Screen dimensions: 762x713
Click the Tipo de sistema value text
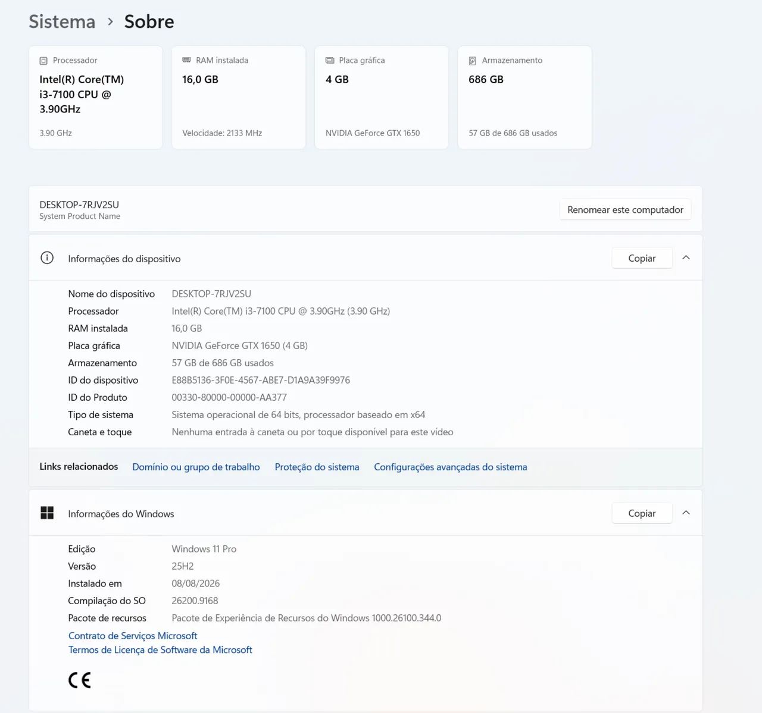coord(298,414)
